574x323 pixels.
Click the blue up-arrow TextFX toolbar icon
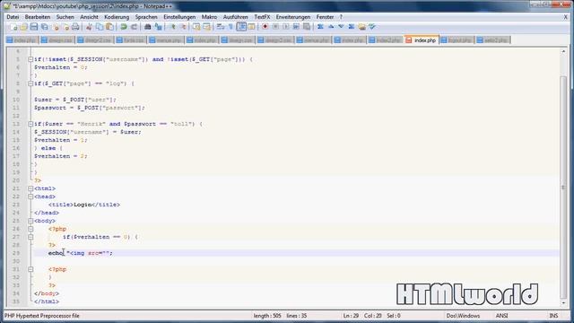point(331,27)
